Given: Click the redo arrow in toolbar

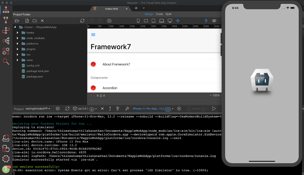Looking at the screenshot, I should click(x=100, y=21).
